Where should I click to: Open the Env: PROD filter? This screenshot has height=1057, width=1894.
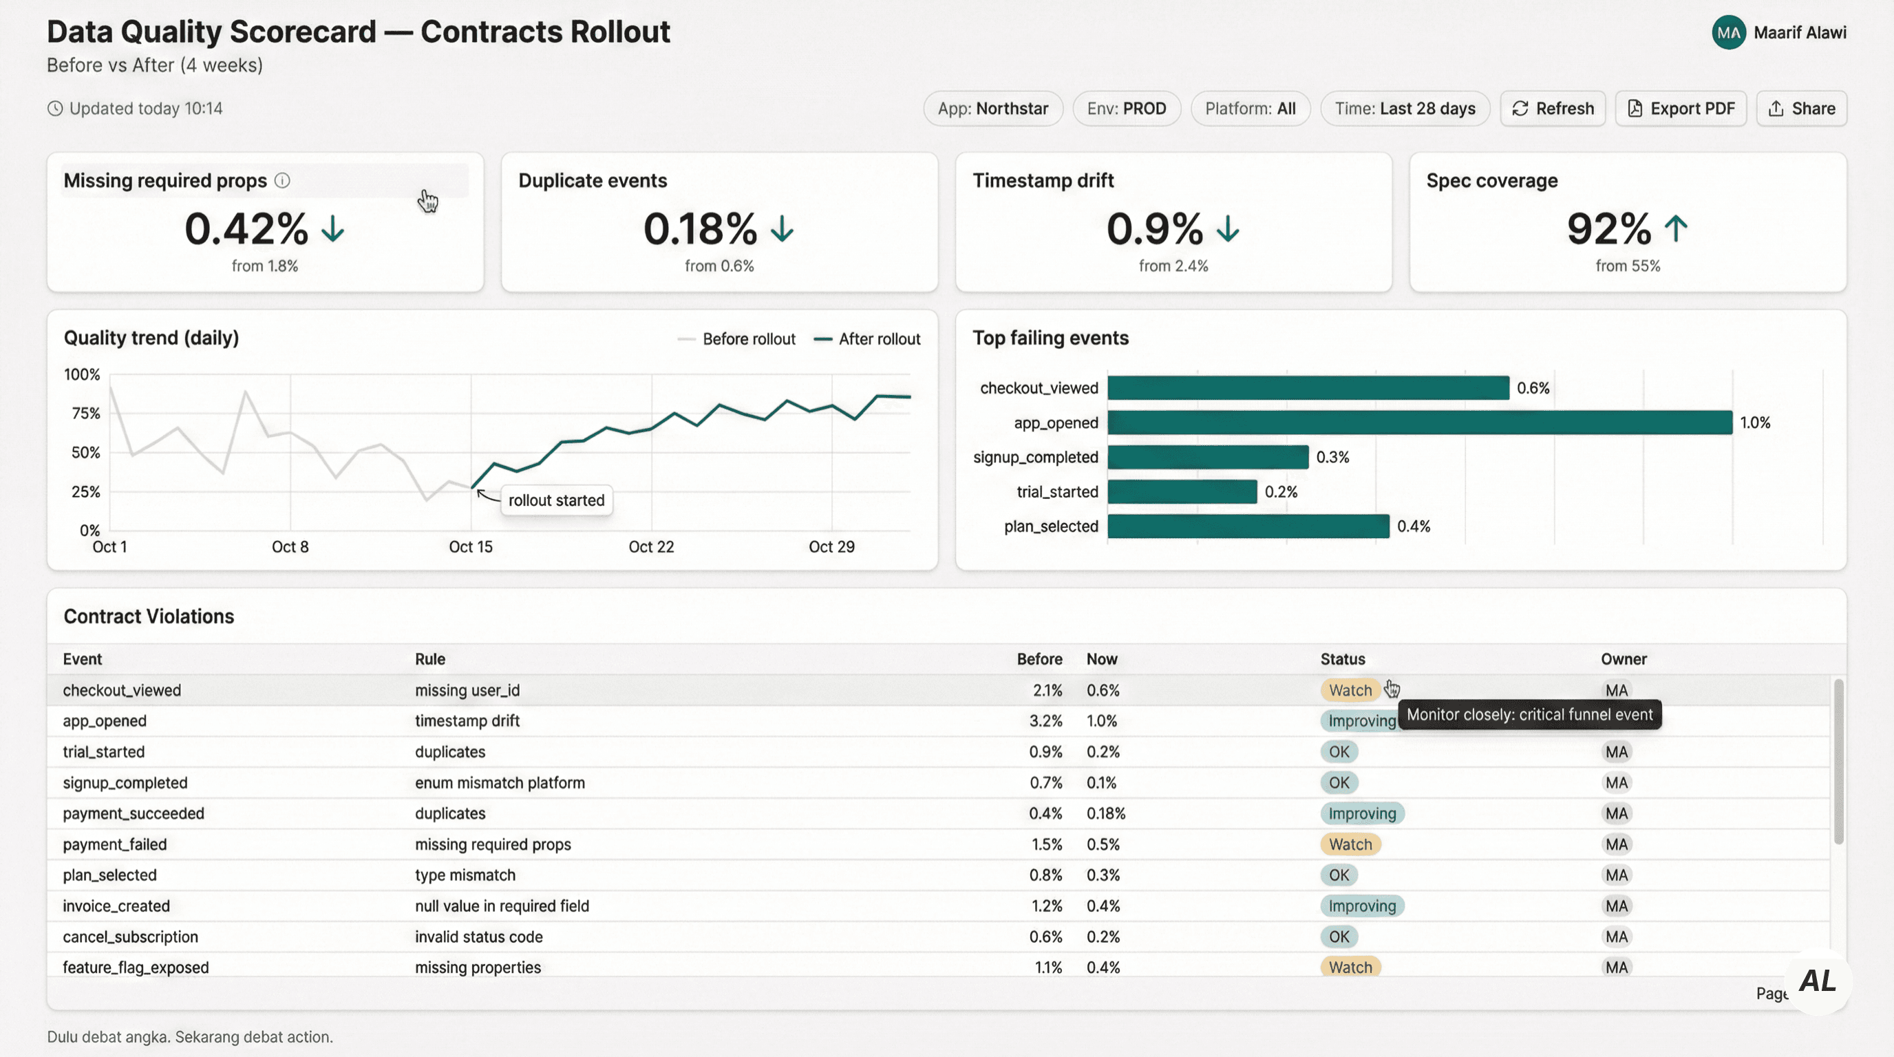pyautogui.click(x=1127, y=109)
